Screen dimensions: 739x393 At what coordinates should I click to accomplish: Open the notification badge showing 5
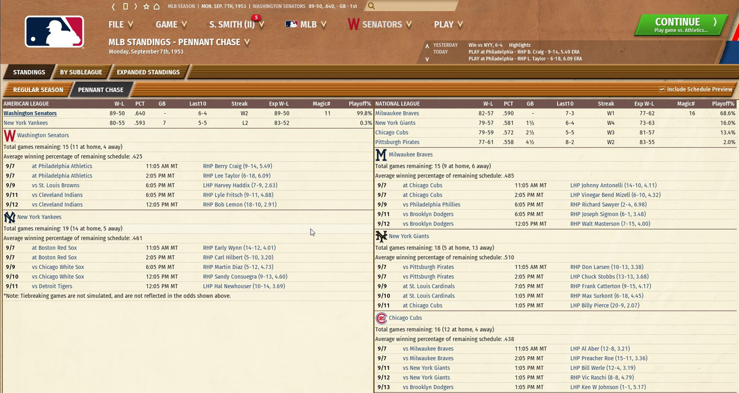[x=256, y=18]
